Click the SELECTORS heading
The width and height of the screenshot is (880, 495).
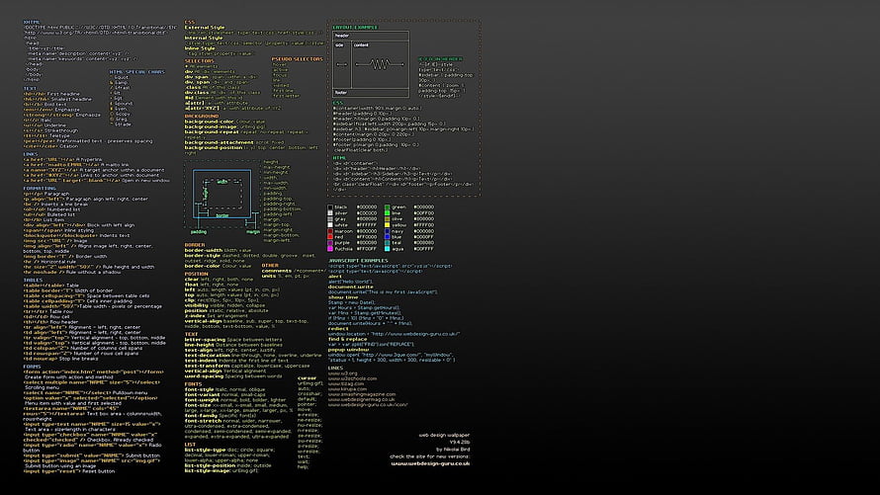pyautogui.click(x=199, y=60)
